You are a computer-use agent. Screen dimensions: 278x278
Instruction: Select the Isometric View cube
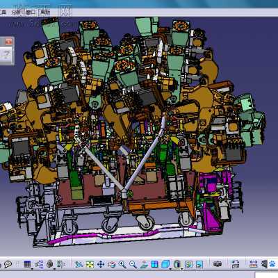coord(165,264)
